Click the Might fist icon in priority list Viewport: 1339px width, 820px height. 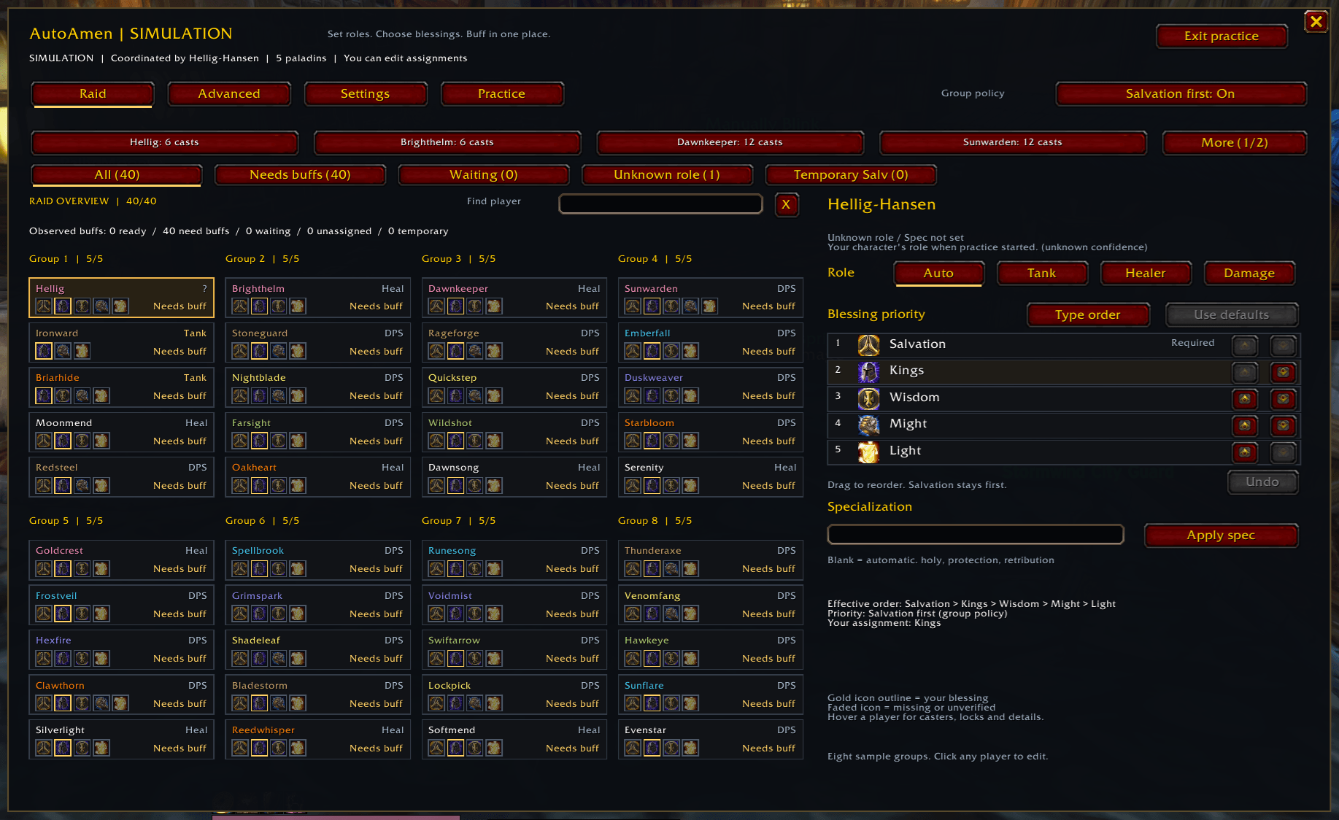click(x=868, y=425)
